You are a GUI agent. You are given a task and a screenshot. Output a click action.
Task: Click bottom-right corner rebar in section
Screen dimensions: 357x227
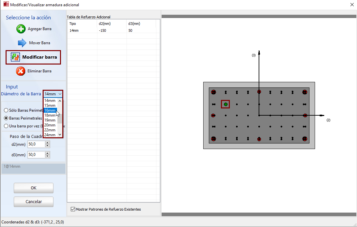pyautogui.click(x=305, y=139)
